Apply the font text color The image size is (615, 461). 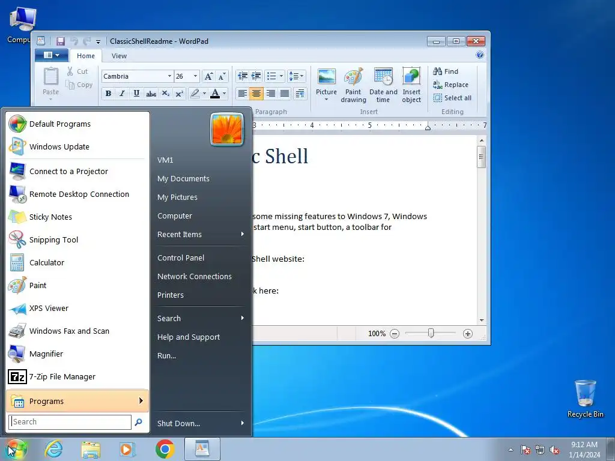click(x=215, y=93)
